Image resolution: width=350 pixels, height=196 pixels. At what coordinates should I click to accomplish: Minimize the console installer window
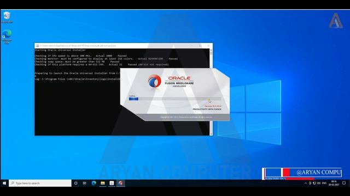pyautogui.click(x=192, y=46)
